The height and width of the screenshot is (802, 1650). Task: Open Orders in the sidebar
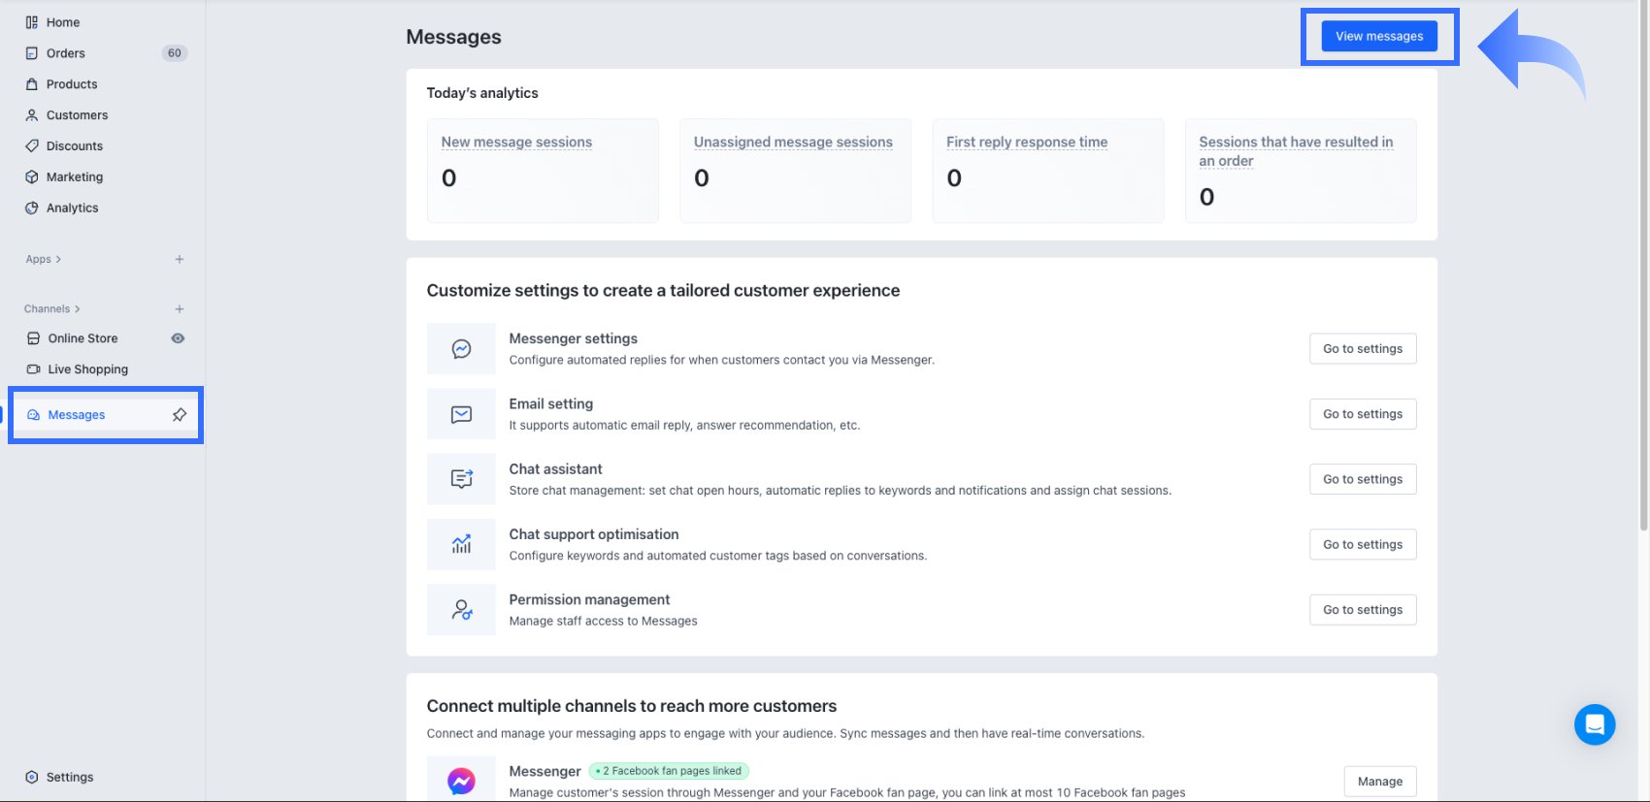(66, 53)
